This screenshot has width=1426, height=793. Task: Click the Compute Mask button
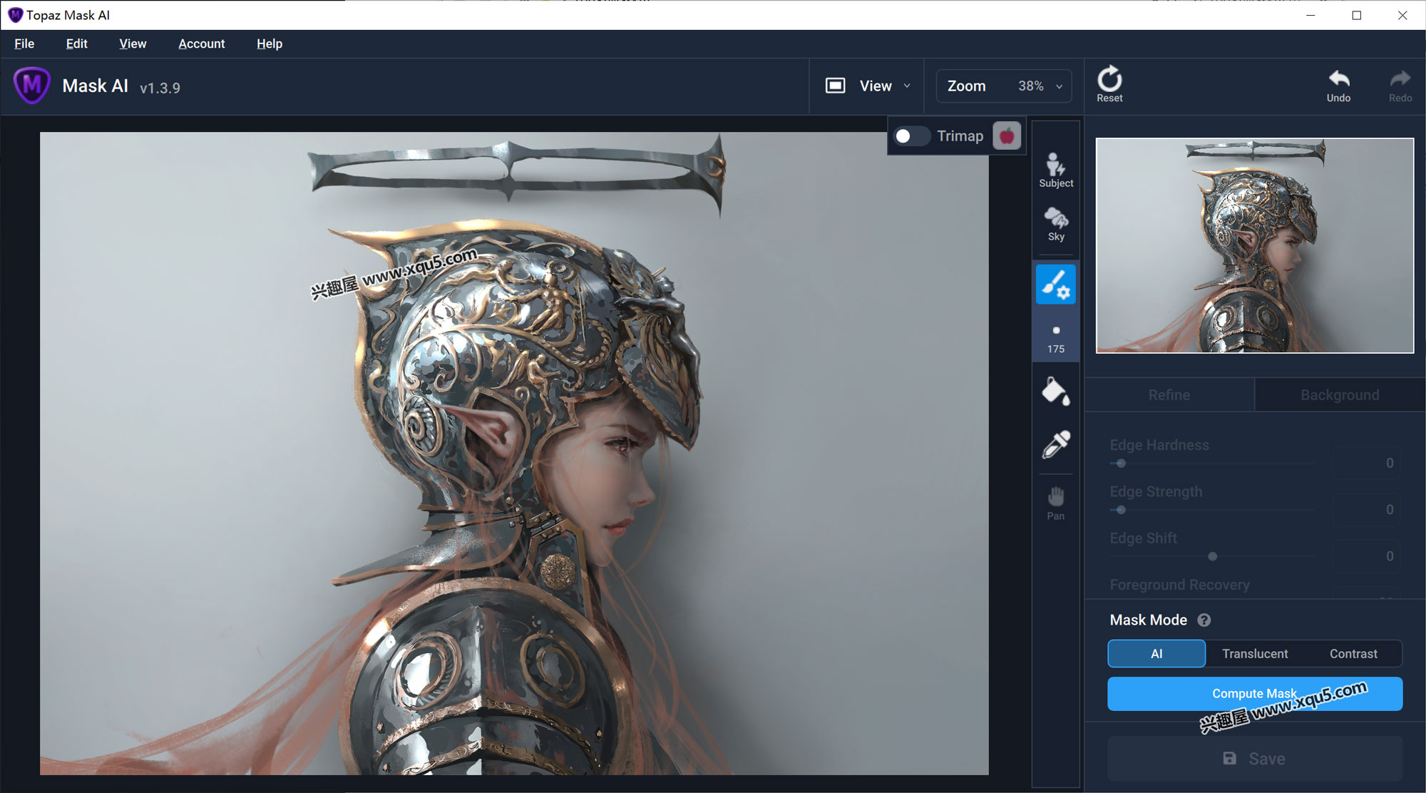click(x=1255, y=693)
